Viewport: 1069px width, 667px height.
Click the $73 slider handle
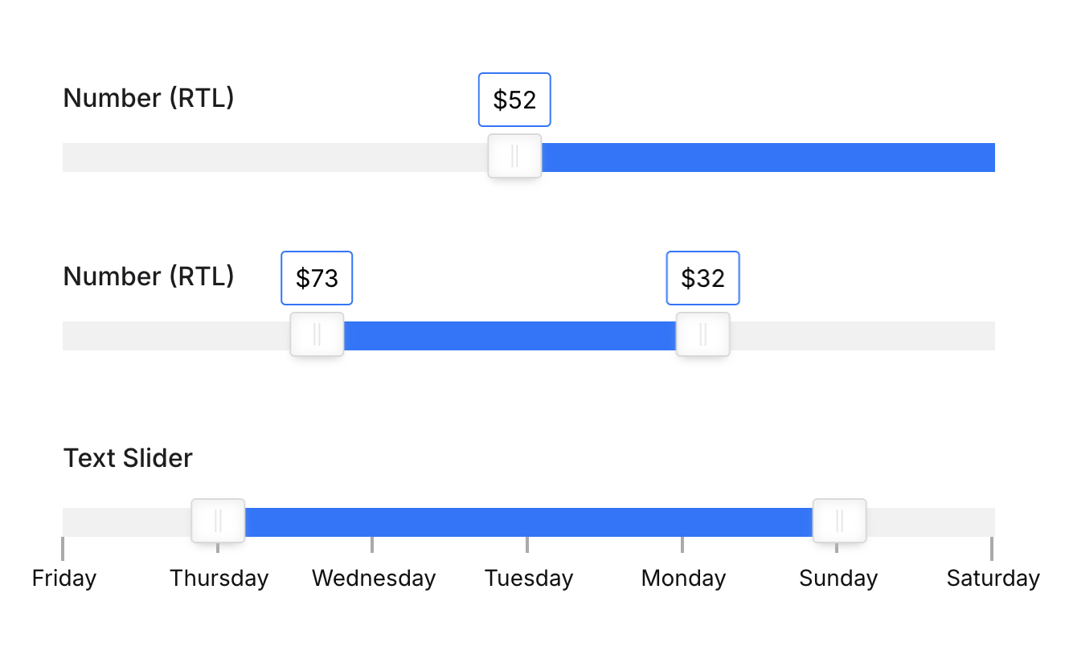[x=317, y=334]
